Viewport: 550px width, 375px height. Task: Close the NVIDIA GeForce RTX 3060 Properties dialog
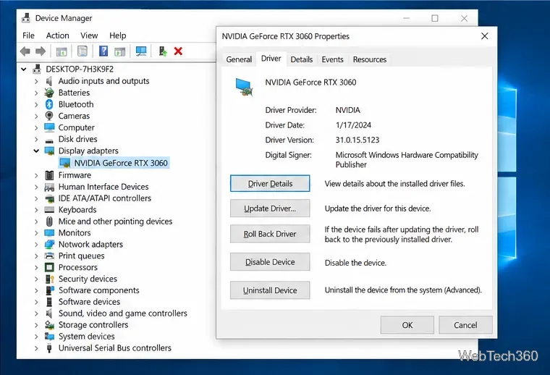pos(485,36)
